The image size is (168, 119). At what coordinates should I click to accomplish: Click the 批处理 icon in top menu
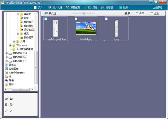103,7
